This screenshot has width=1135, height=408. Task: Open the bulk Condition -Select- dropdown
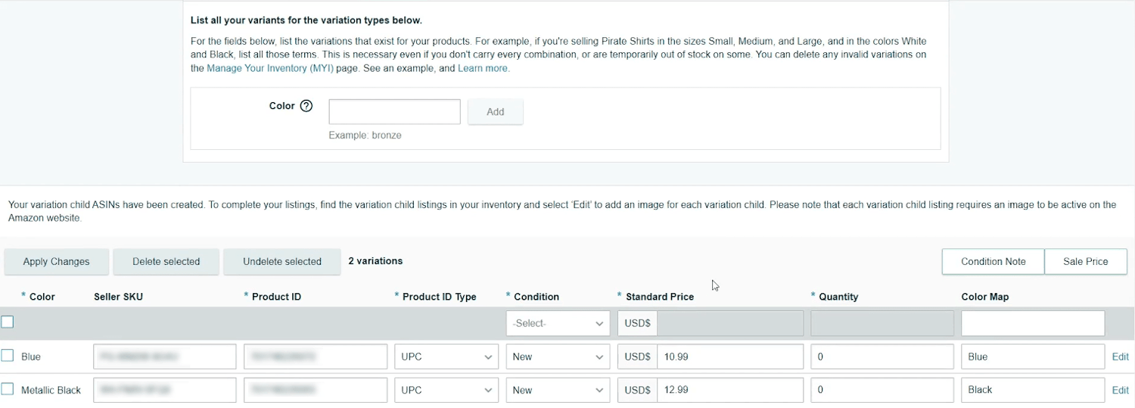tap(558, 323)
